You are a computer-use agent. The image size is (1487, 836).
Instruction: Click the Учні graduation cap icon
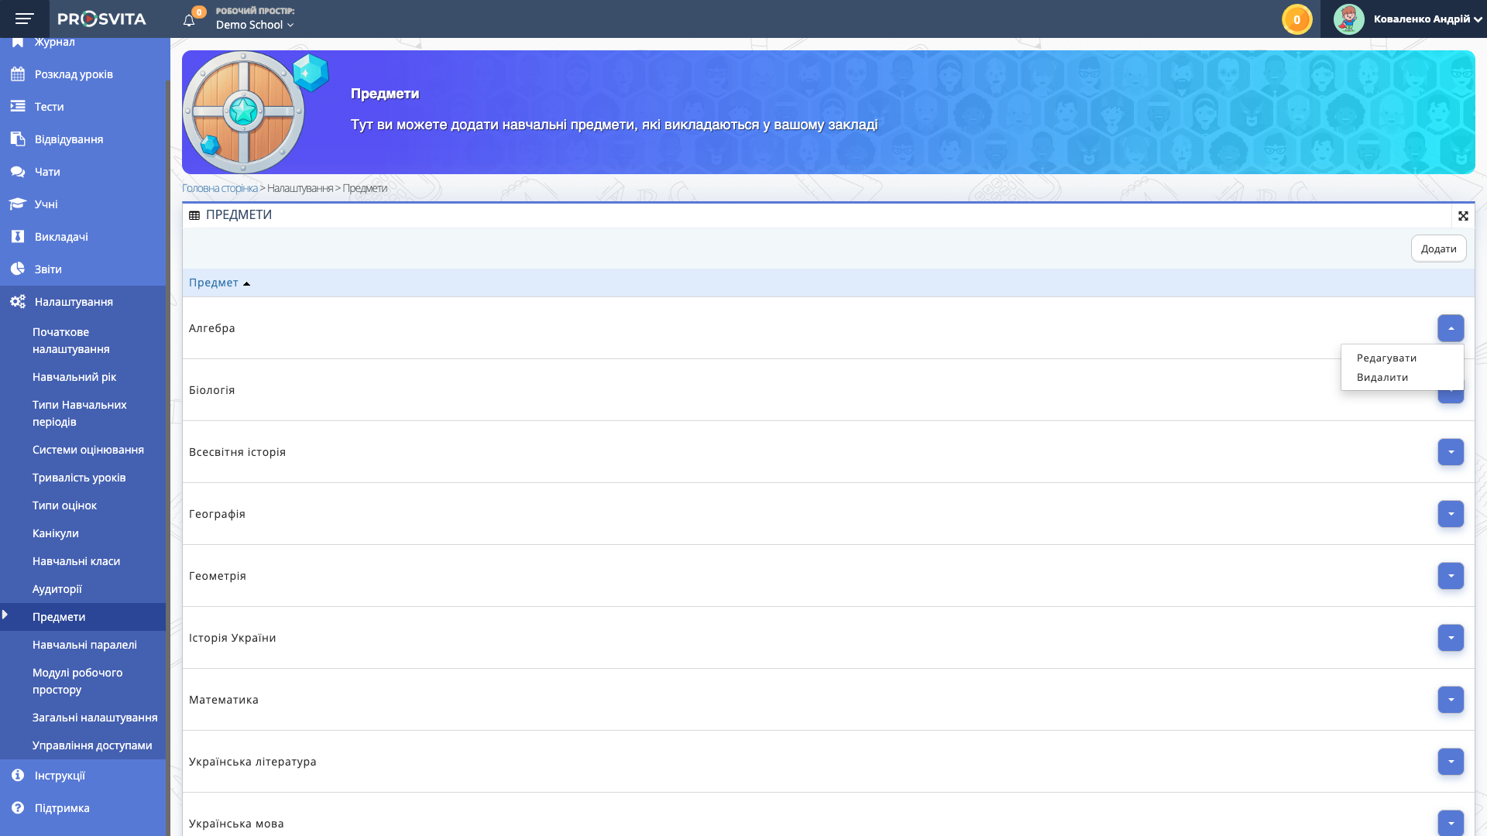click(x=18, y=204)
